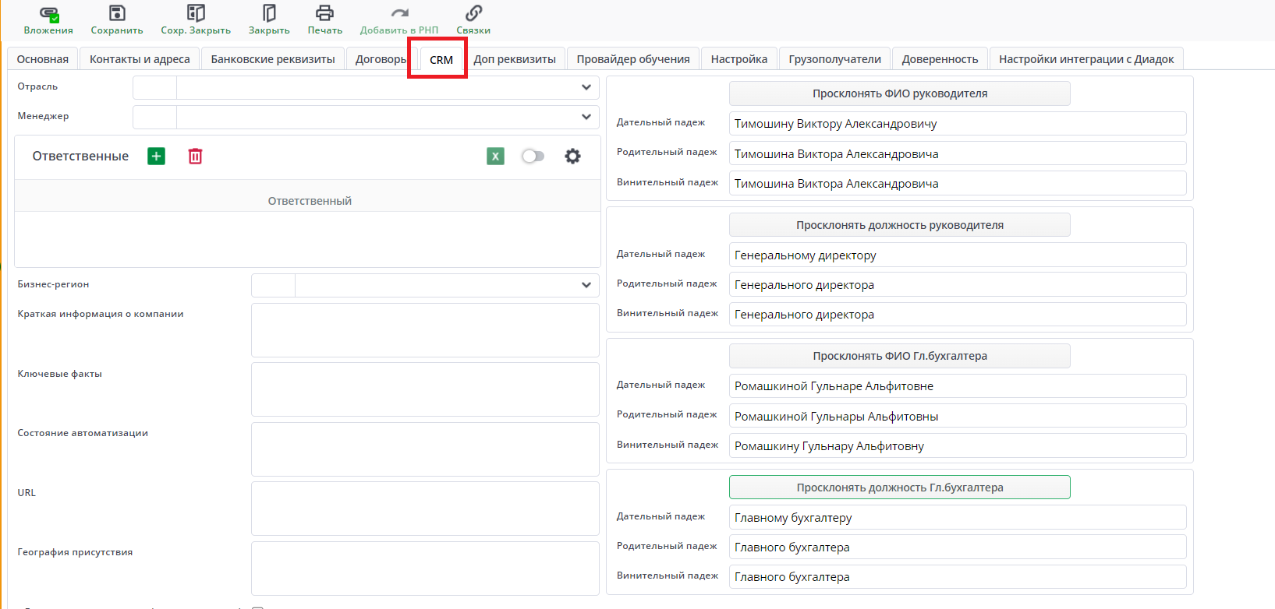Open the Ответственные grid settings gear

coord(572,157)
